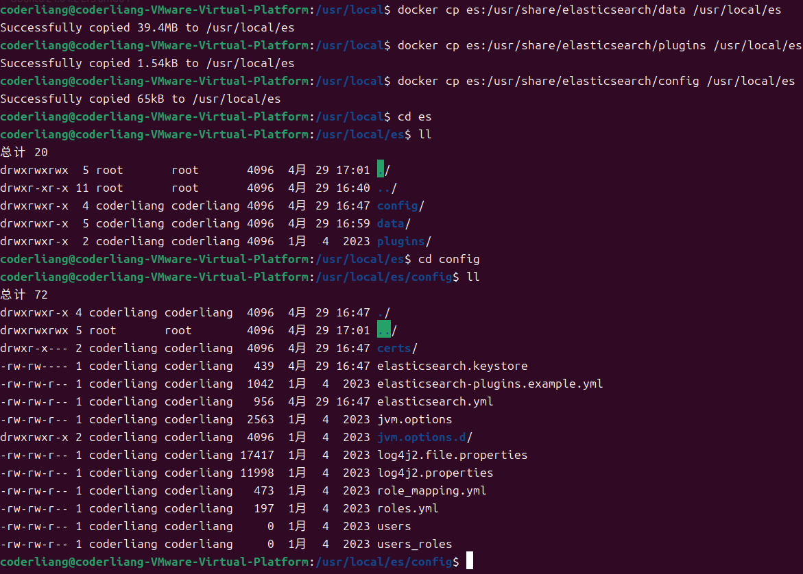Click the 'drwxr-x---' permissions of certs
Image resolution: width=803 pixels, height=574 pixels.
pyautogui.click(x=34, y=349)
